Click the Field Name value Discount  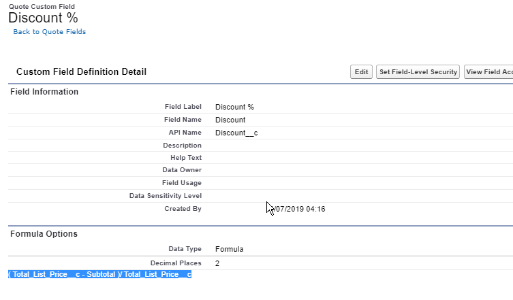[230, 120]
